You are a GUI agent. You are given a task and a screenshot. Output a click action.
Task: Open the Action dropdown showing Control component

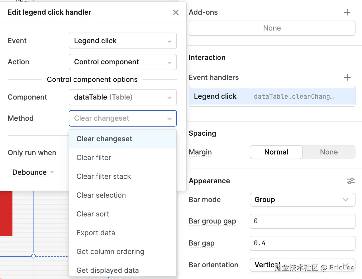[x=123, y=62]
